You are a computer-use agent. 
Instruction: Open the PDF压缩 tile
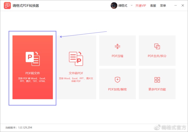(x=118, y=51)
